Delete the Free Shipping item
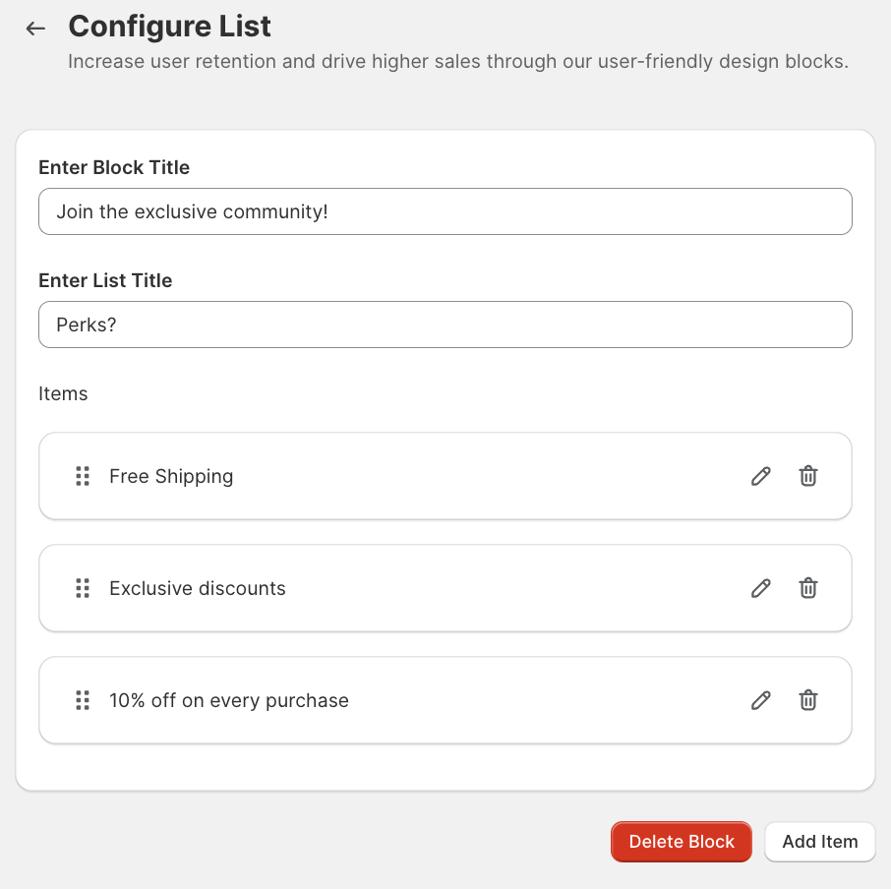The image size is (891, 889). pyautogui.click(x=807, y=476)
